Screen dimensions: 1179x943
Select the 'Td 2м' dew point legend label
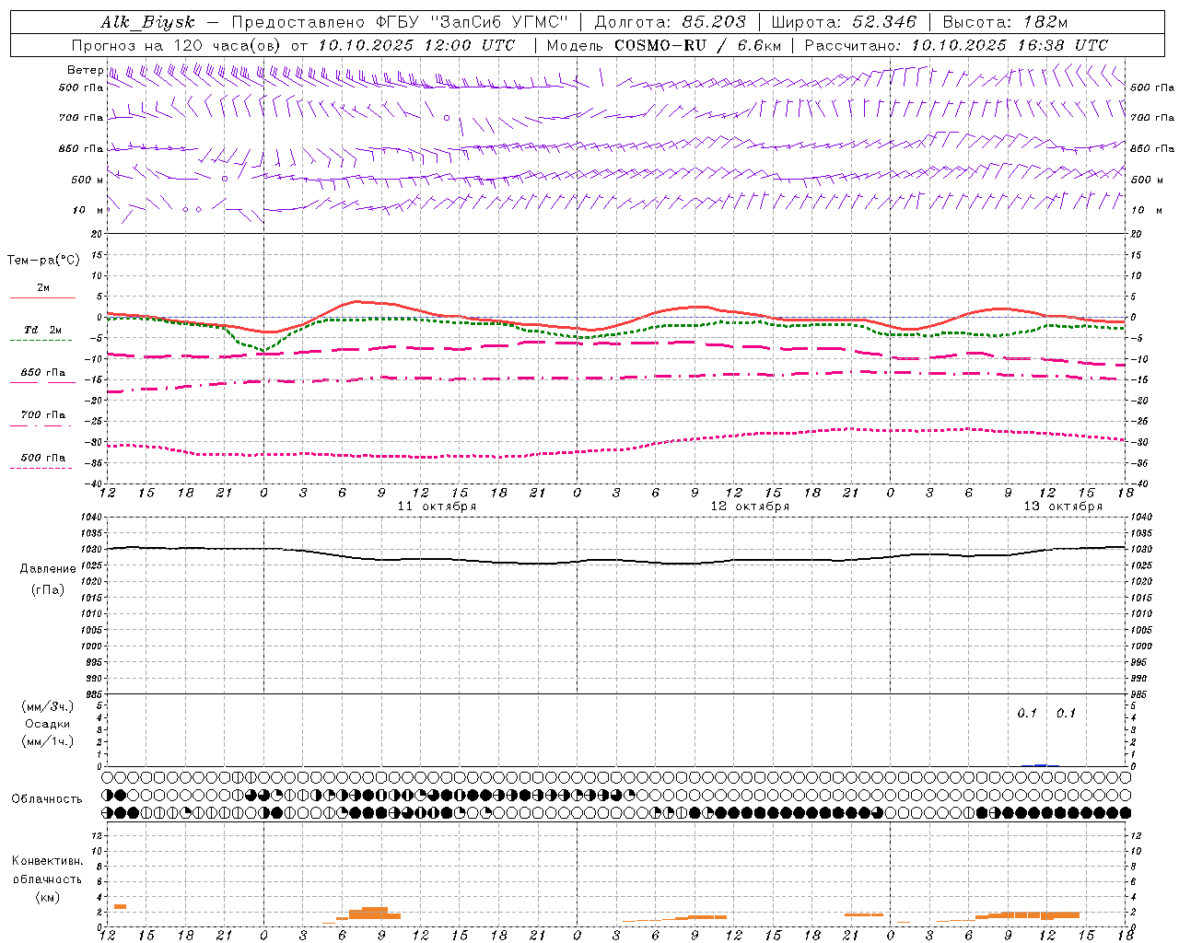click(x=43, y=330)
